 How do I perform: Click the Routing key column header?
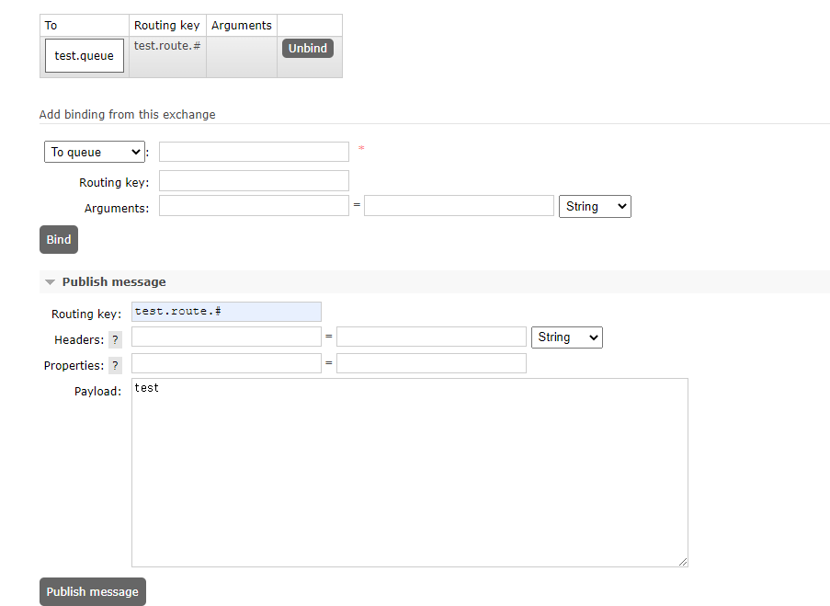point(167,26)
